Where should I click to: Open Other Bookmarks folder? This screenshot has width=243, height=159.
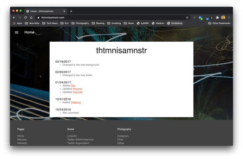coord(219,23)
